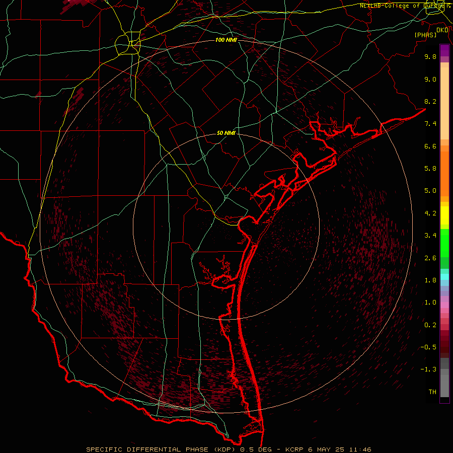The height and width of the screenshot is (453, 453).
Task: Click the 50 NMI range ring label
Action: click(226, 133)
